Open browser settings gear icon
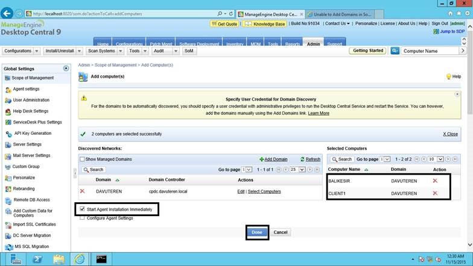The width and height of the screenshot is (473, 266). click(x=467, y=13)
